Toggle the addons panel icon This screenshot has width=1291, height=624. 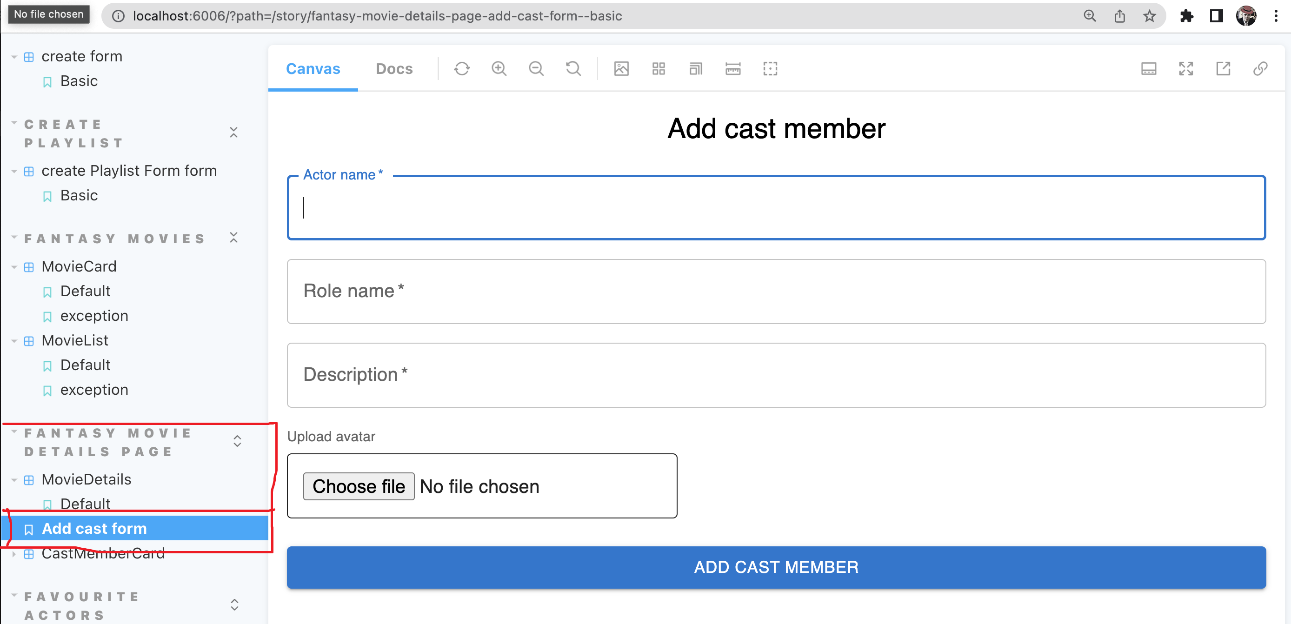(1148, 69)
